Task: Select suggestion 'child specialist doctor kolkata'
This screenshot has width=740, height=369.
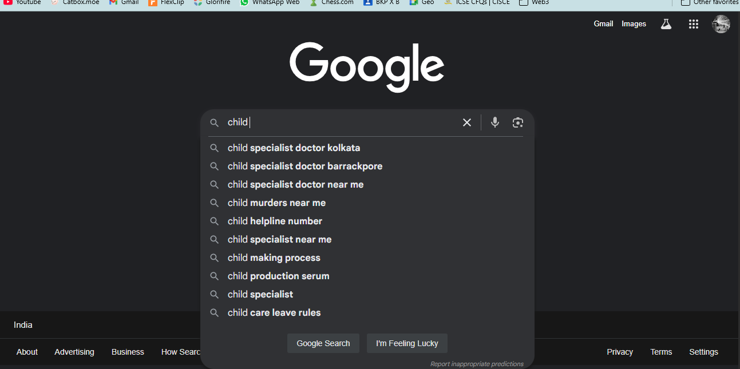Action: pos(294,148)
